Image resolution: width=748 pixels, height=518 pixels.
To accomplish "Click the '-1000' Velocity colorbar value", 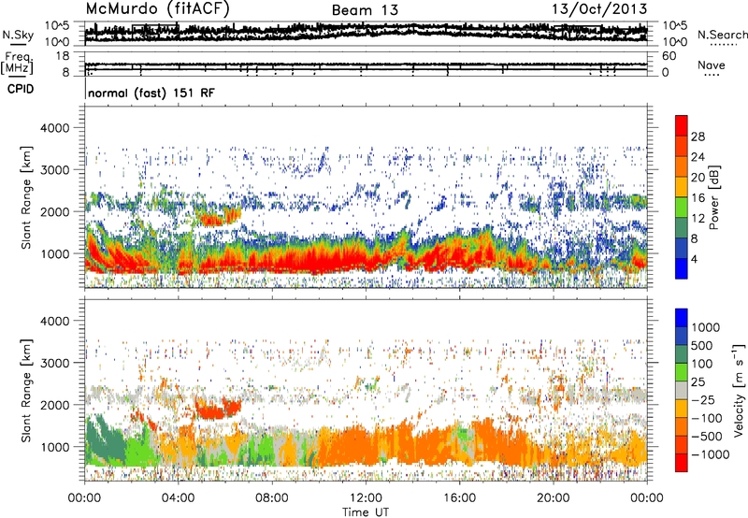I will [711, 454].
